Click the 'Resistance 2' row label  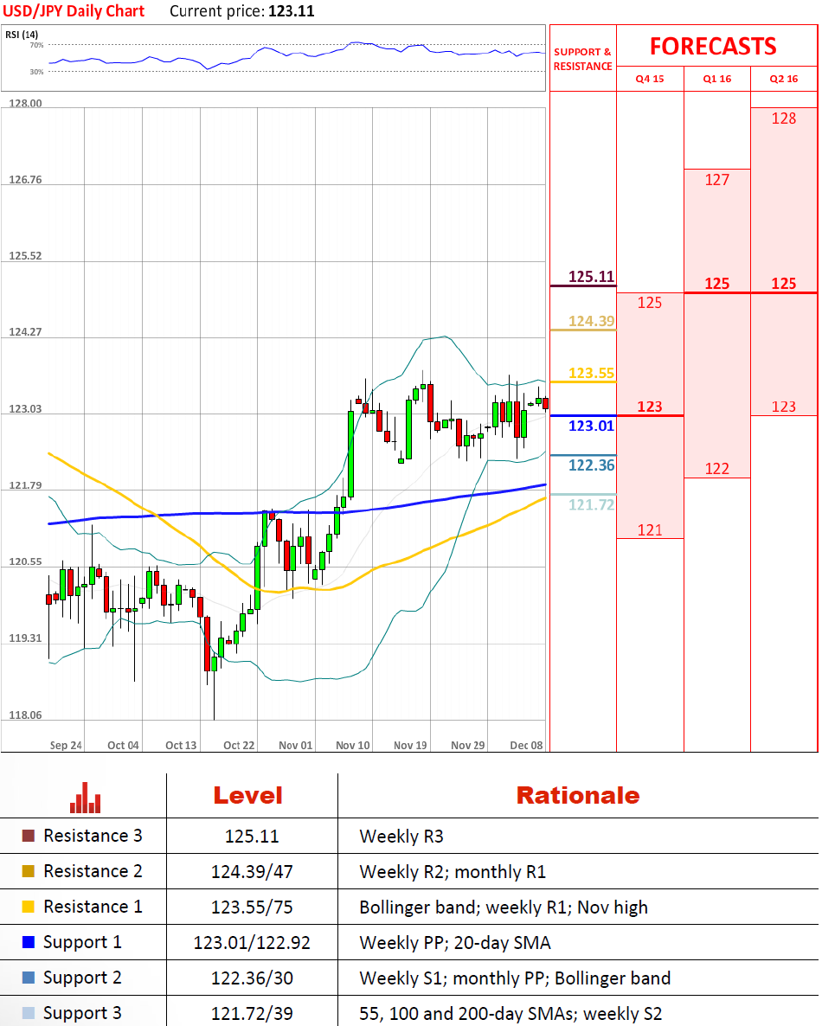coord(93,871)
